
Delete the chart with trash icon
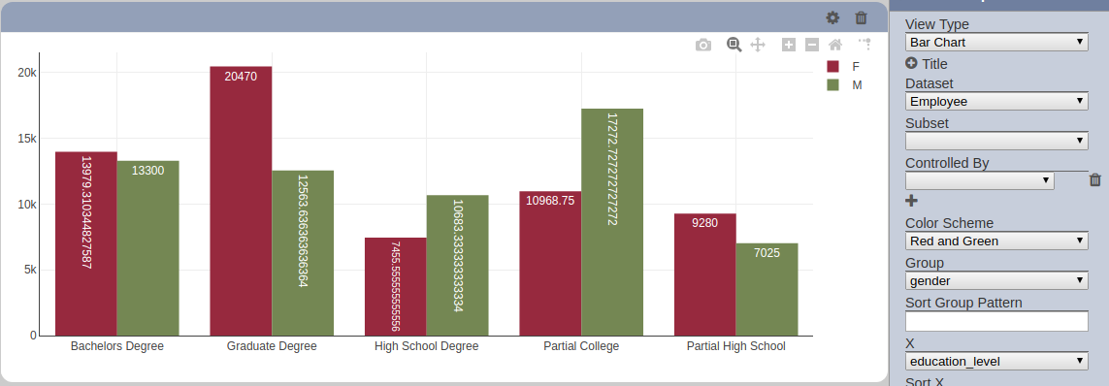861,18
